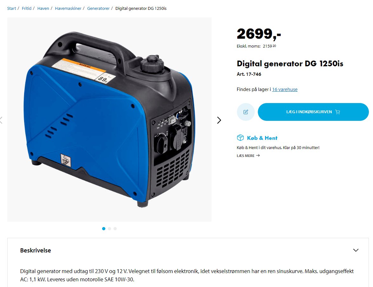The height and width of the screenshot is (287, 373).
Task: Go to Haven breadcrumb
Action: pyautogui.click(x=43, y=8)
